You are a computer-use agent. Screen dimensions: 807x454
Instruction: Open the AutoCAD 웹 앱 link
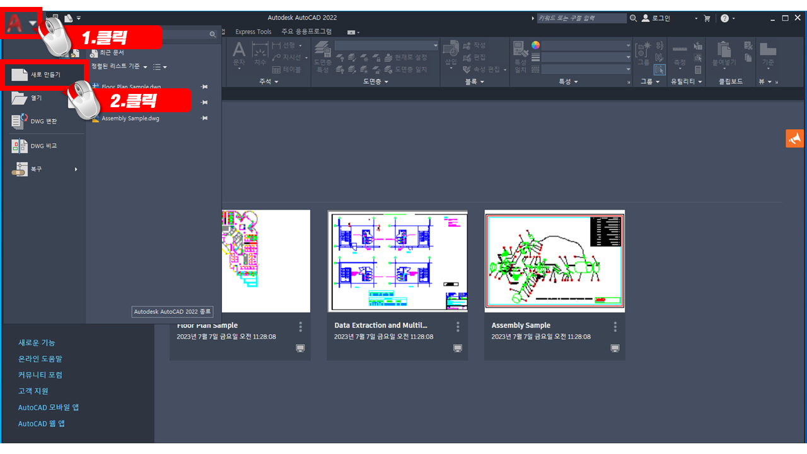pyautogui.click(x=42, y=424)
